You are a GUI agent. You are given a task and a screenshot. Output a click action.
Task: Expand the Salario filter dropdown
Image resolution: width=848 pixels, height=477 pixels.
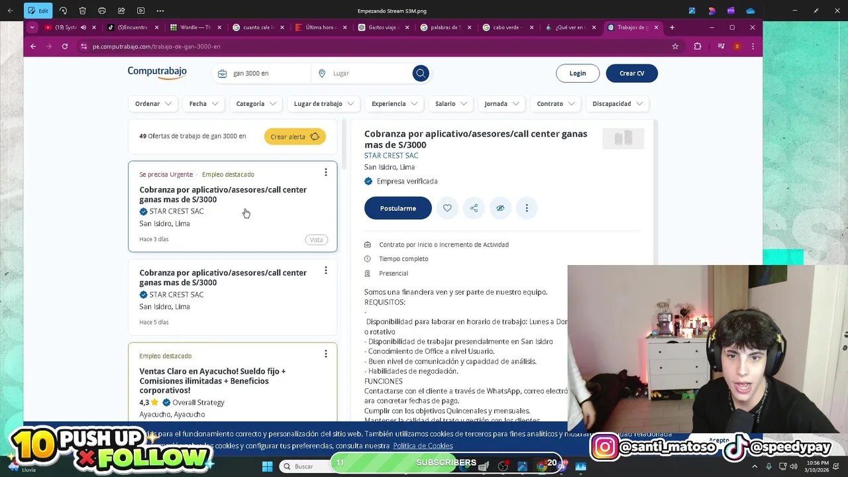(x=451, y=103)
